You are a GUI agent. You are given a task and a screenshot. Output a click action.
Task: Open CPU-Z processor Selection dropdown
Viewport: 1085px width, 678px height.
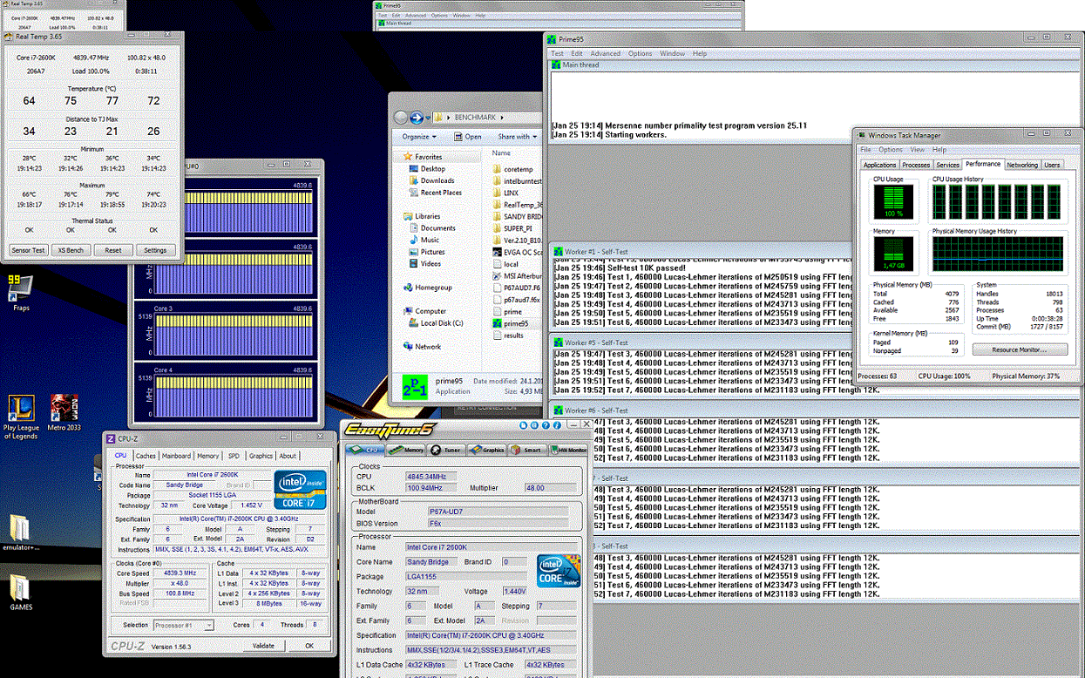183,625
